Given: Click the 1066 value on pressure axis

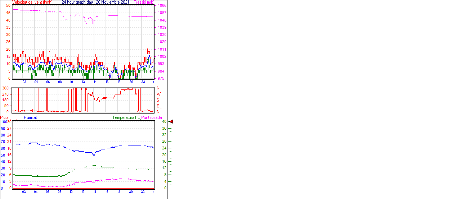Looking at the screenshot, I should 162,6.
